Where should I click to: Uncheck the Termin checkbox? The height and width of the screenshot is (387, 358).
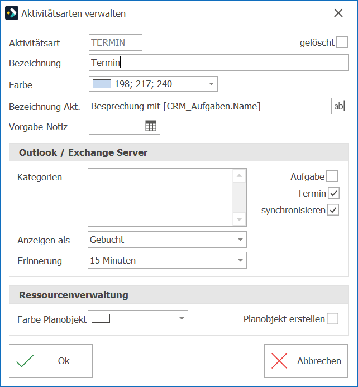(x=333, y=193)
